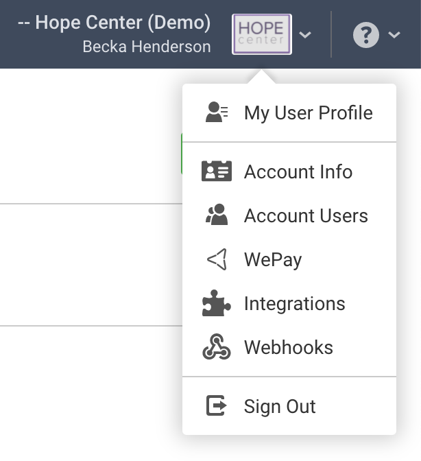Open the WePay settings entry
421x461 pixels.
273,259
